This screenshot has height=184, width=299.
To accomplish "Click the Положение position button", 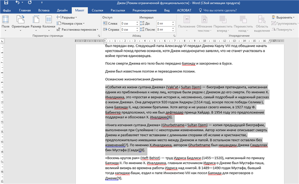I will tap(187, 23).
